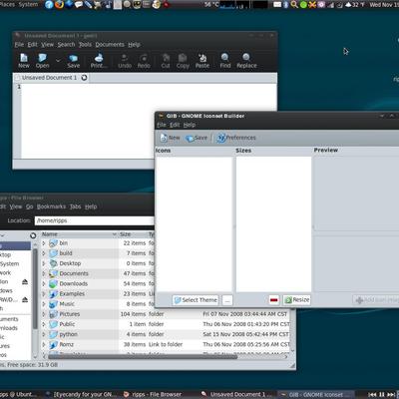The image size is (399, 399).
Task: Expand the build folder row
Action: pyautogui.click(x=44, y=253)
